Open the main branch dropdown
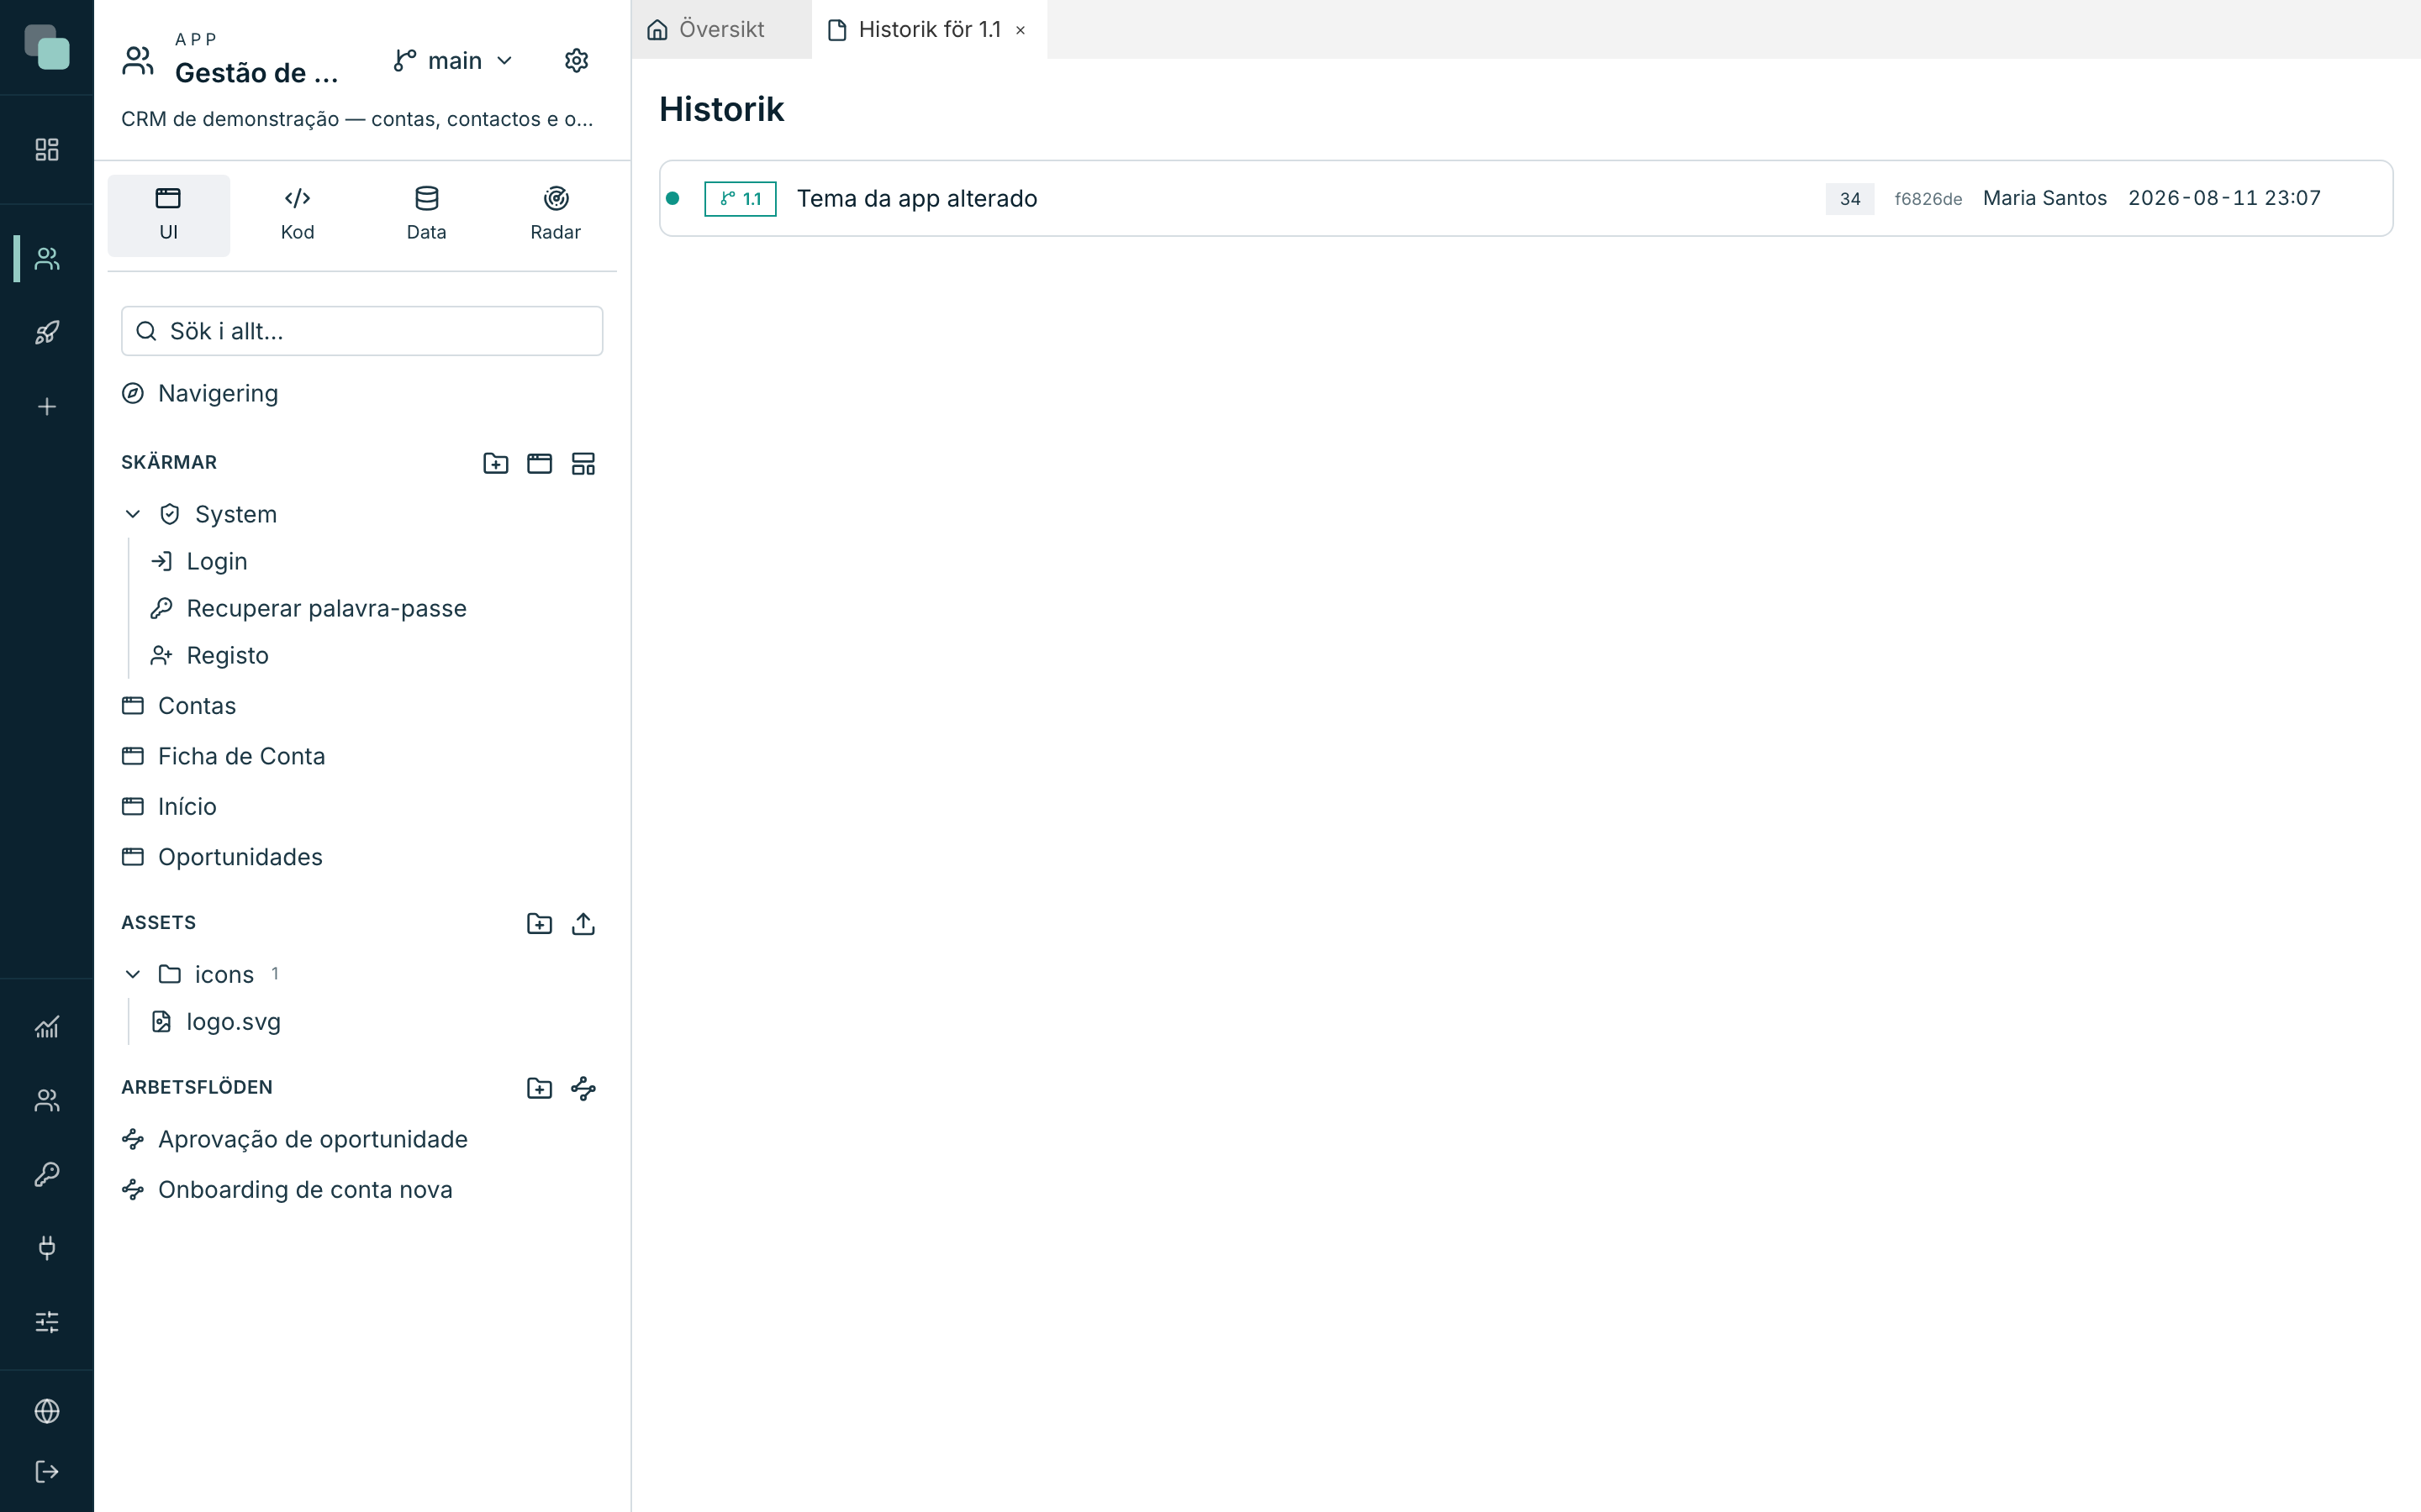This screenshot has width=2421, height=1512. pyautogui.click(x=453, y=61)
